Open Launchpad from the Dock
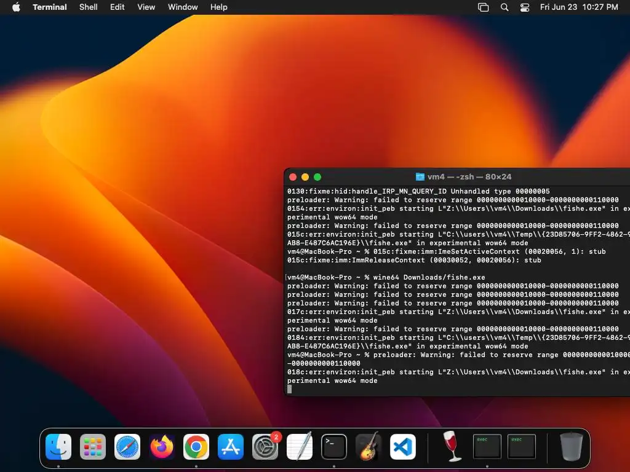Viewport: 630px width, 472px height. click(93, 447)
